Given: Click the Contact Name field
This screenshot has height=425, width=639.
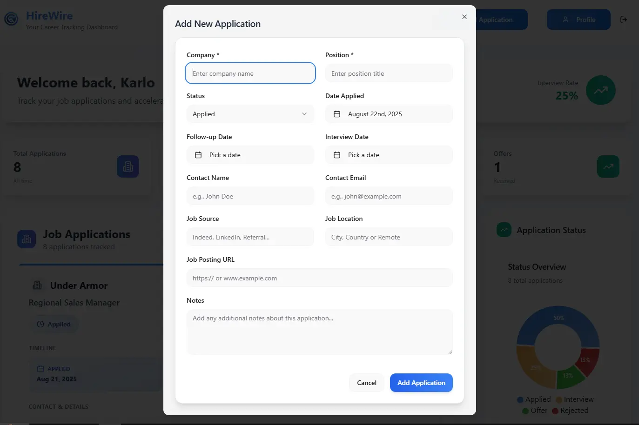Looking at the screenshot, I should tap(250, 196).
